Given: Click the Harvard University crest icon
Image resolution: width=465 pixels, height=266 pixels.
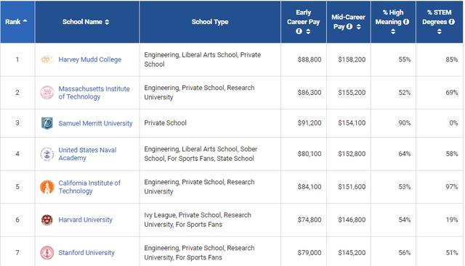Looking at the screenshot, I should pos(46,220).
